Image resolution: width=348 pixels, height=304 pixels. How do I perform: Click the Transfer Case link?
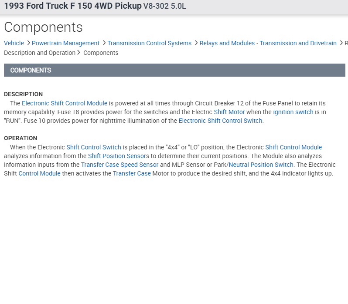[x=132, y=173]
